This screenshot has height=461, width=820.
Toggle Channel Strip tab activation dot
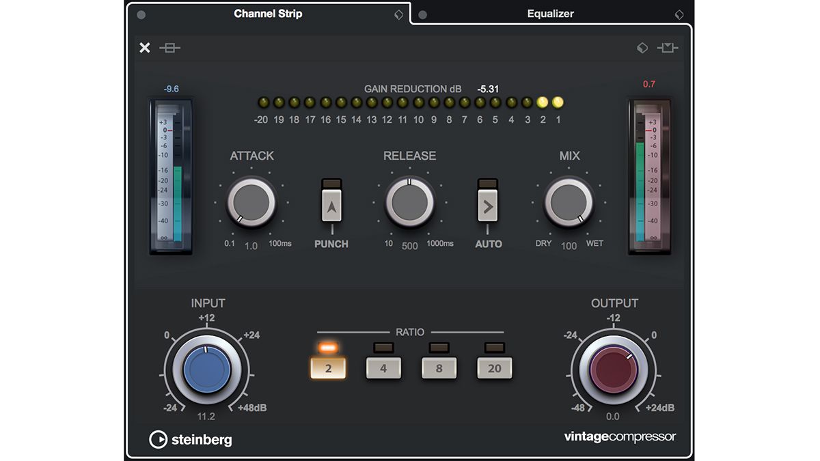click(141, 14)
